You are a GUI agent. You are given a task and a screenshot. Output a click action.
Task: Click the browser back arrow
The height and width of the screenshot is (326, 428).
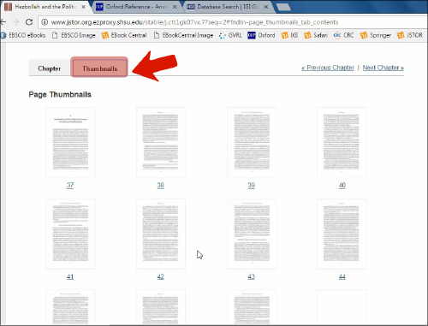[3, 22]
